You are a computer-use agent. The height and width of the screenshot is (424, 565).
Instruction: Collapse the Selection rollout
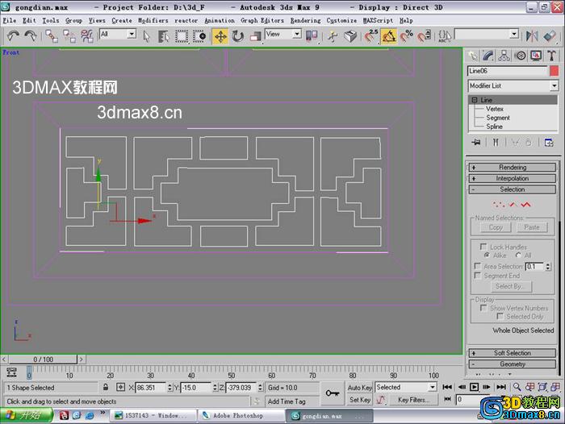click(x=512, y=189)
